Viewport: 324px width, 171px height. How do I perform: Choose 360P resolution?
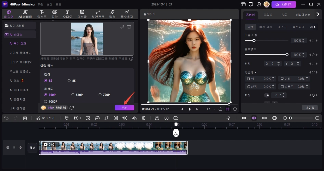[50, 95]
